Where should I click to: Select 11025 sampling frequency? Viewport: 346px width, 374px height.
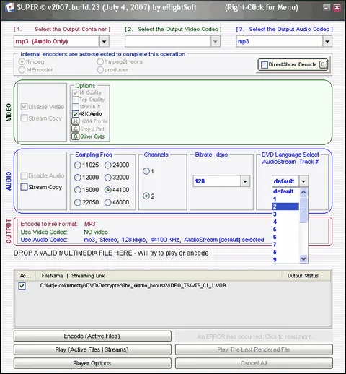coord(77,165)
